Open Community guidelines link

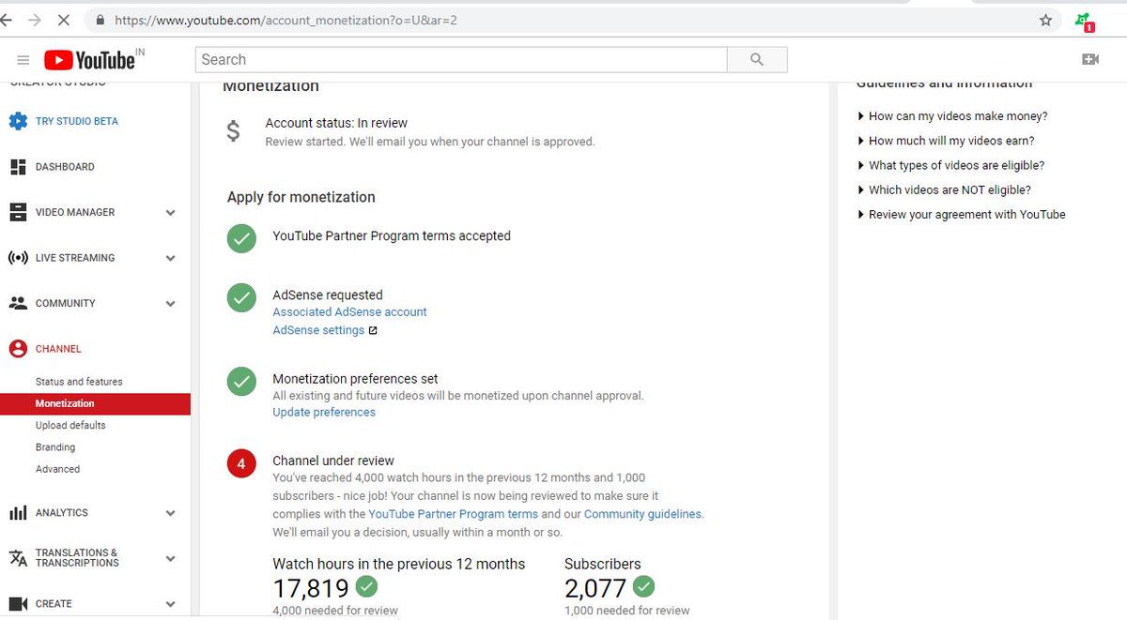point(642,514)
